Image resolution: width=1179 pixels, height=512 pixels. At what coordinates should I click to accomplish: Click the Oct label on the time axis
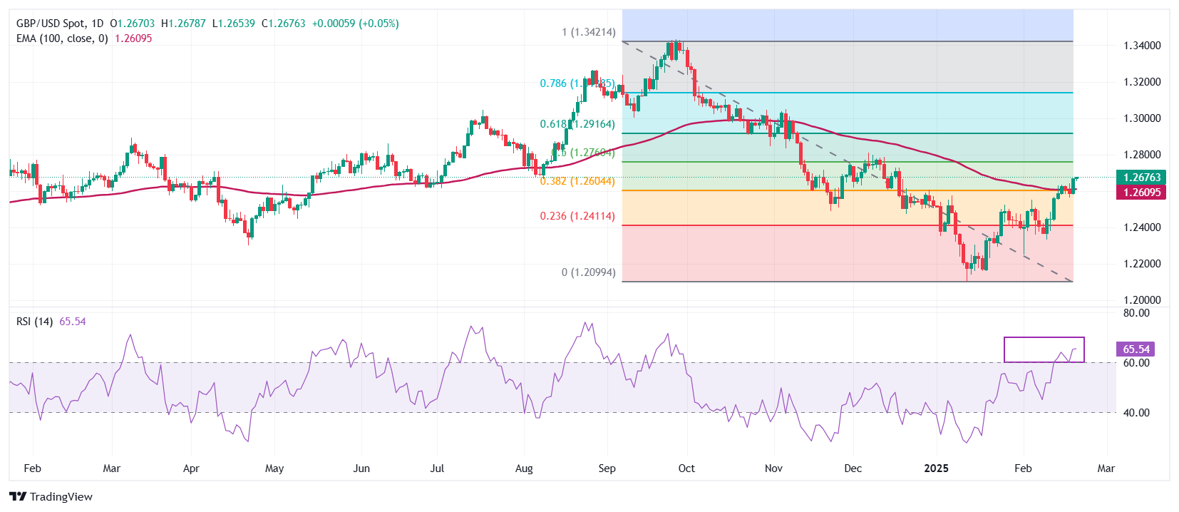pyautogui.click(x=686, y=469)
